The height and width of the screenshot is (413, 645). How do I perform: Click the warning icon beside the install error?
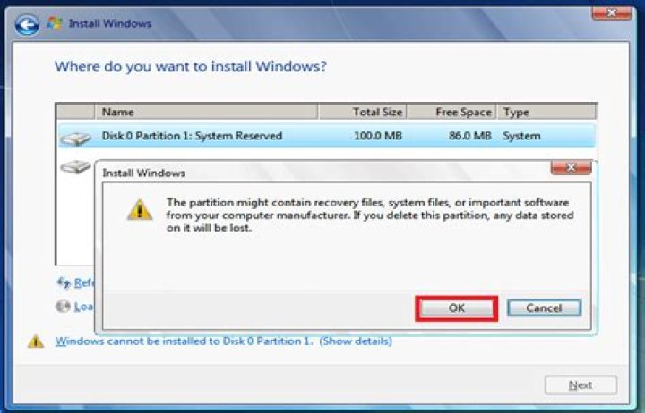pyautogui.click(x=35, y=341)
